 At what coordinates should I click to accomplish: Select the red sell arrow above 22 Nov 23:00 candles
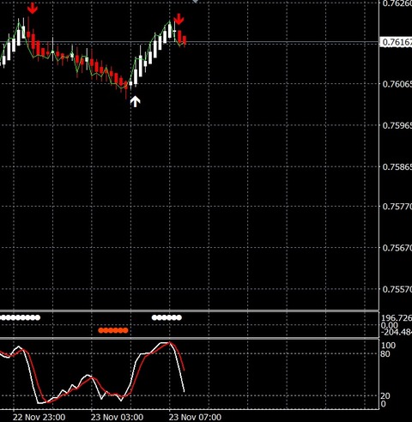pos(33,9)
